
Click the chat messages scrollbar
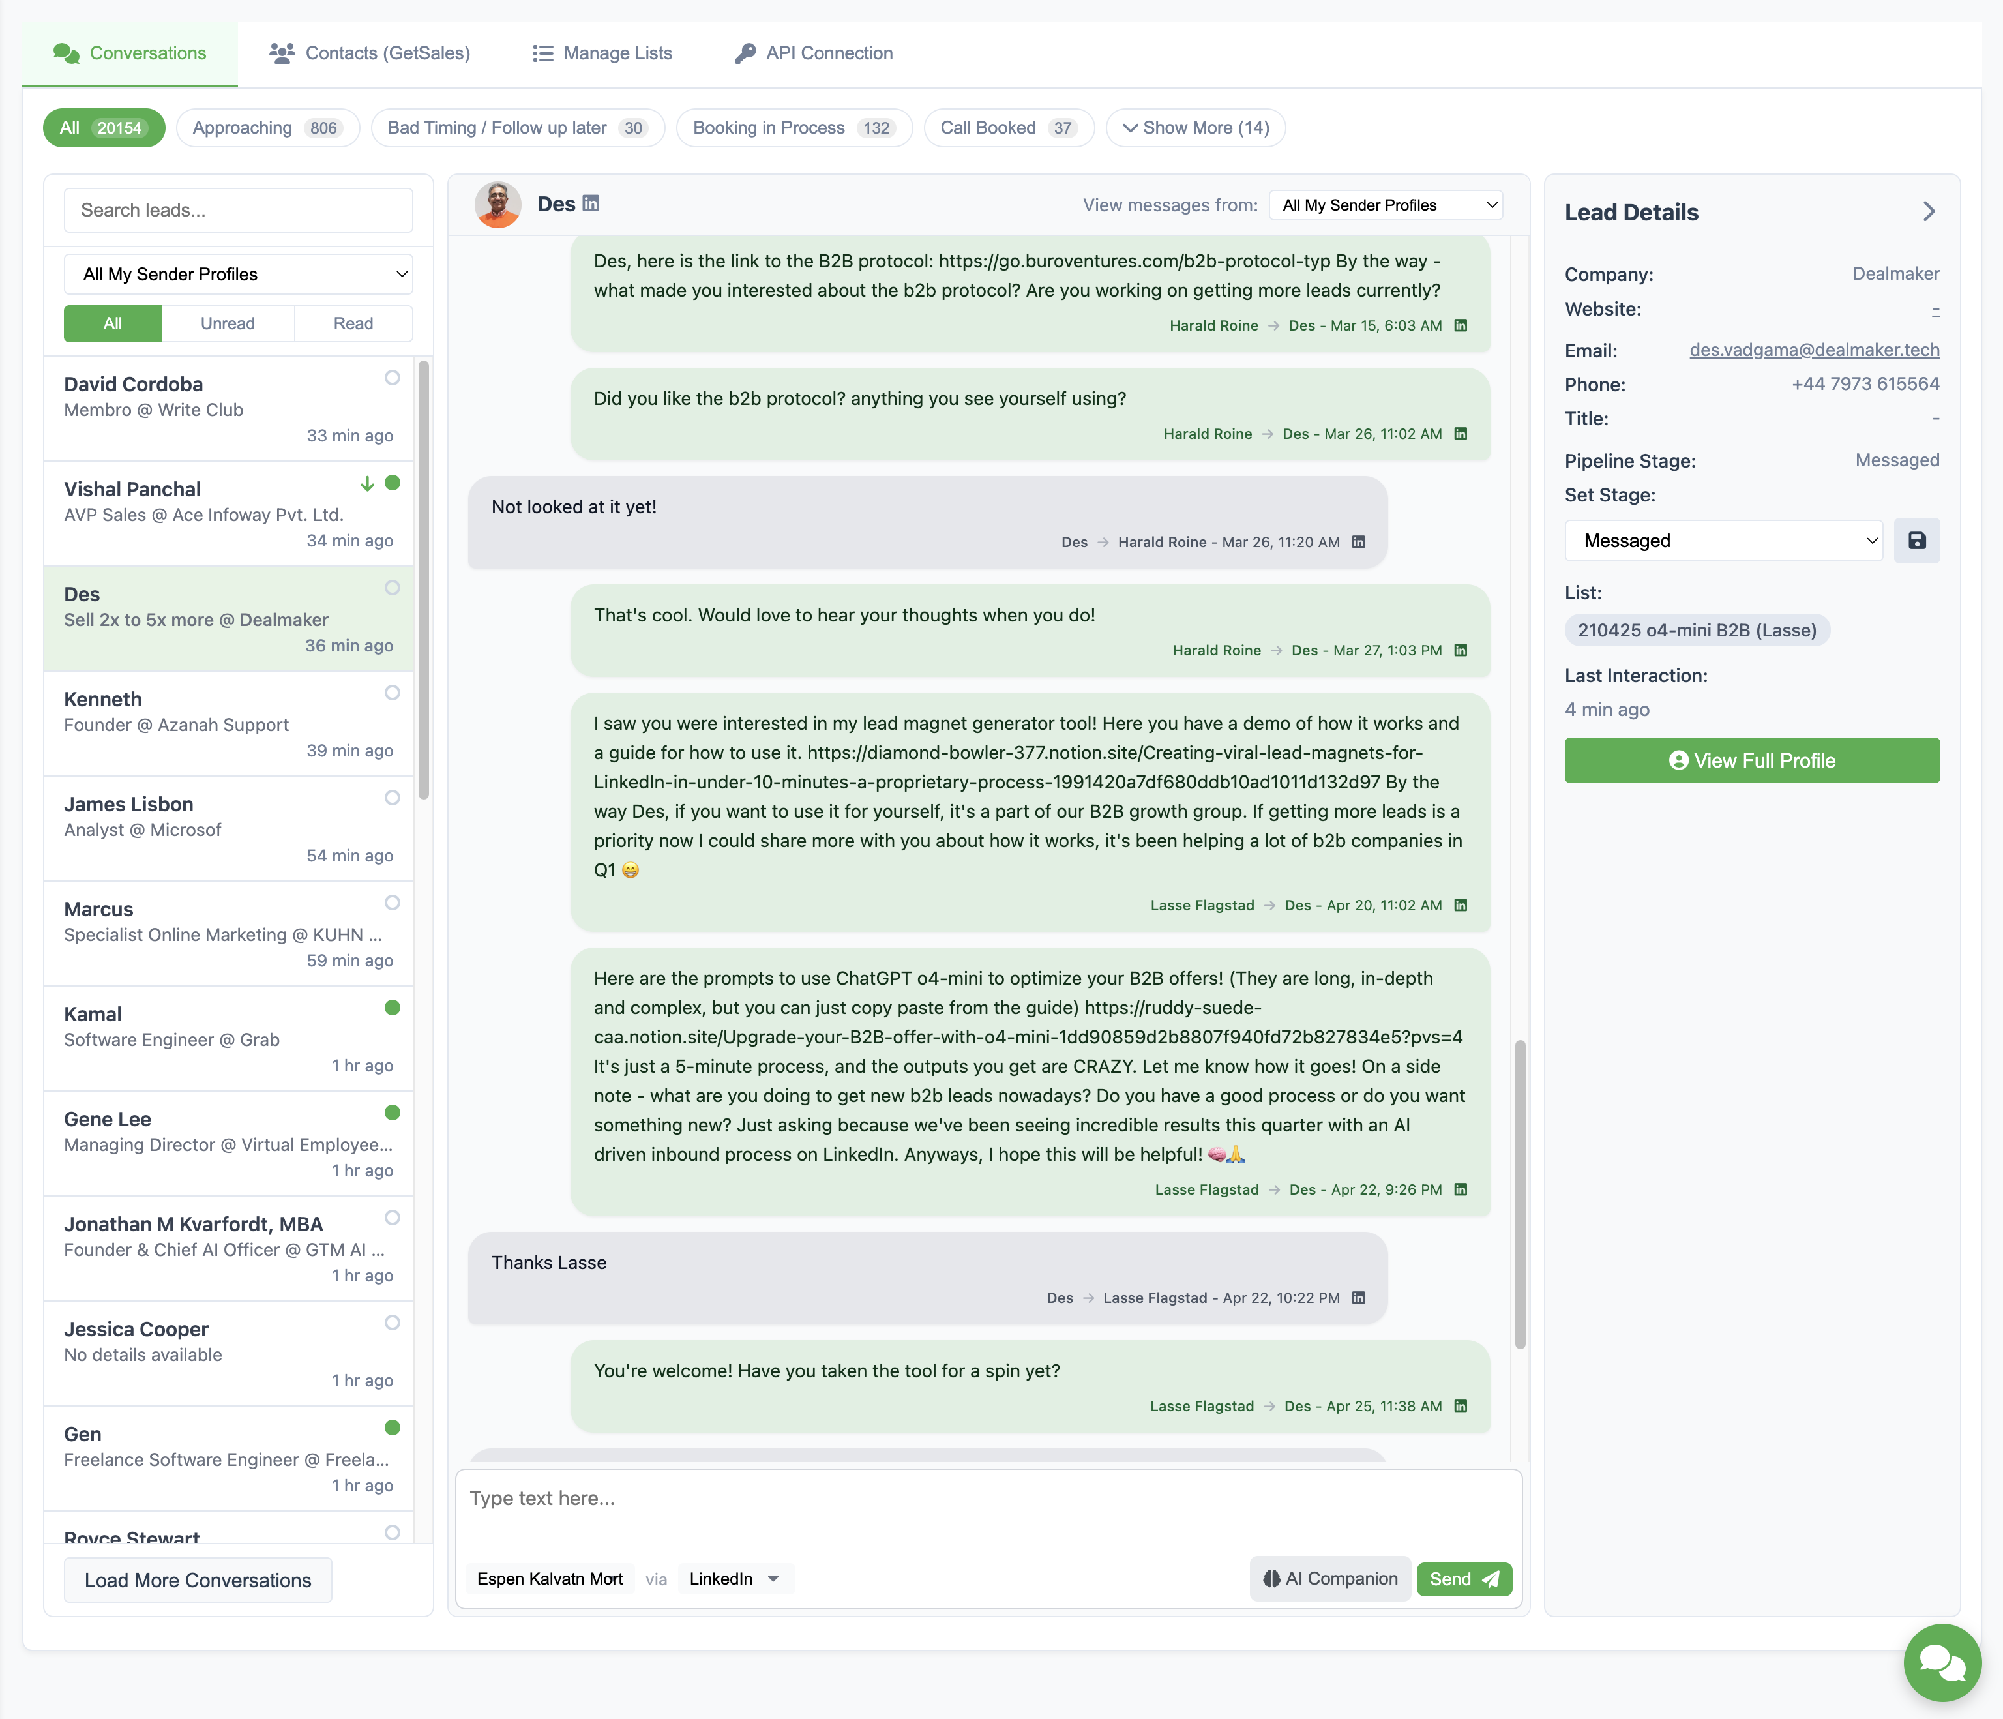pos(1521,1194)
